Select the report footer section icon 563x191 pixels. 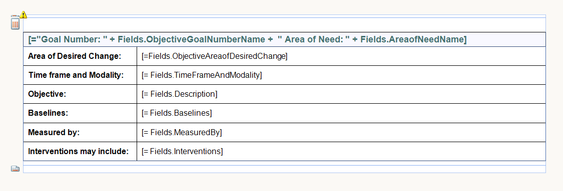click(x=15, y=169)
